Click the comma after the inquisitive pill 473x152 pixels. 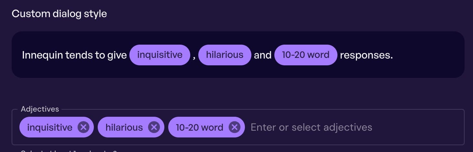pyautogui.click(x=194, y=57)
